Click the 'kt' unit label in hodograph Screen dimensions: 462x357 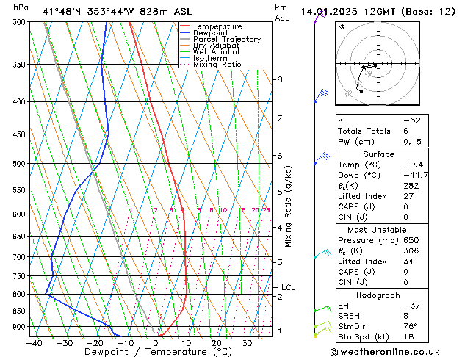341,26
